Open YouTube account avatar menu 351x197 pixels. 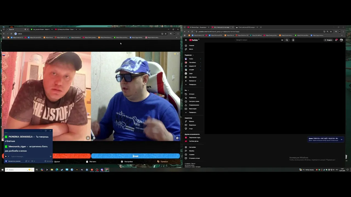341,40
